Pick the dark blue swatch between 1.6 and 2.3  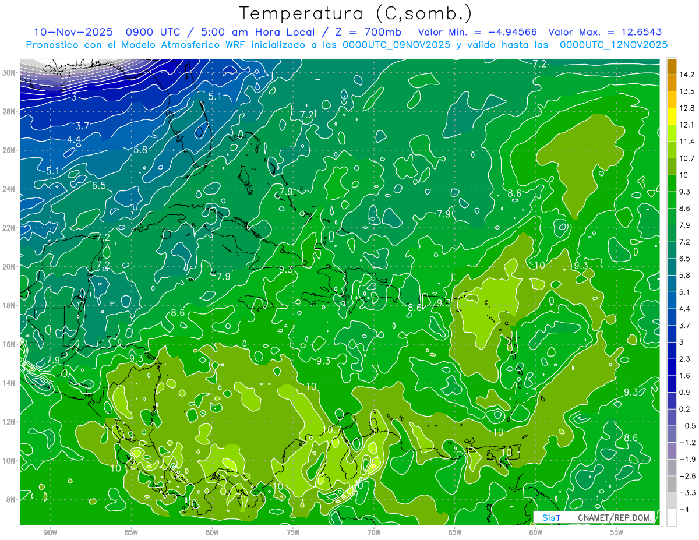pos(672,367)
